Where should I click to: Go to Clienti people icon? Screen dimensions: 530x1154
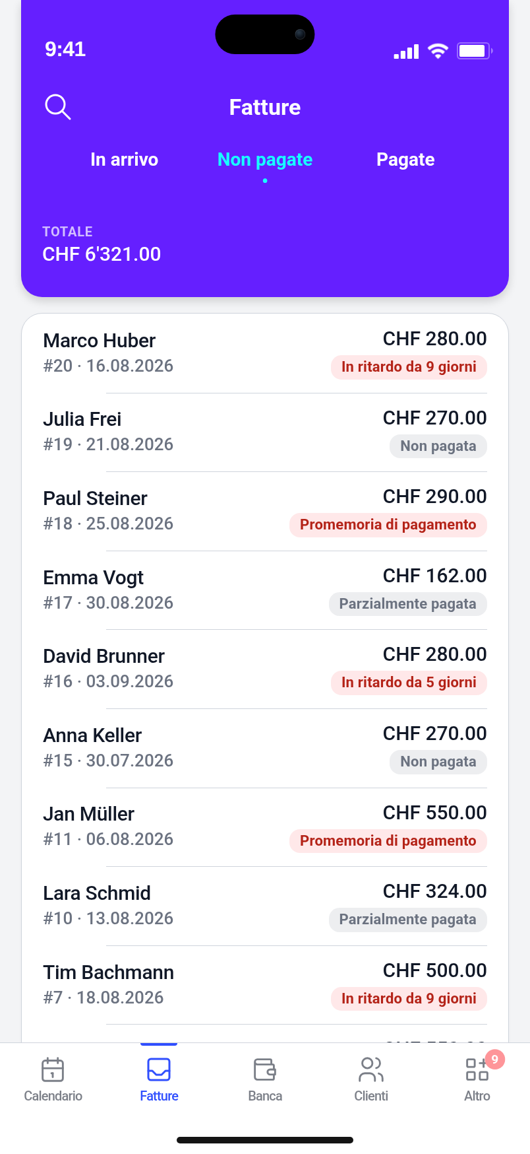[x=371, y=1069]
